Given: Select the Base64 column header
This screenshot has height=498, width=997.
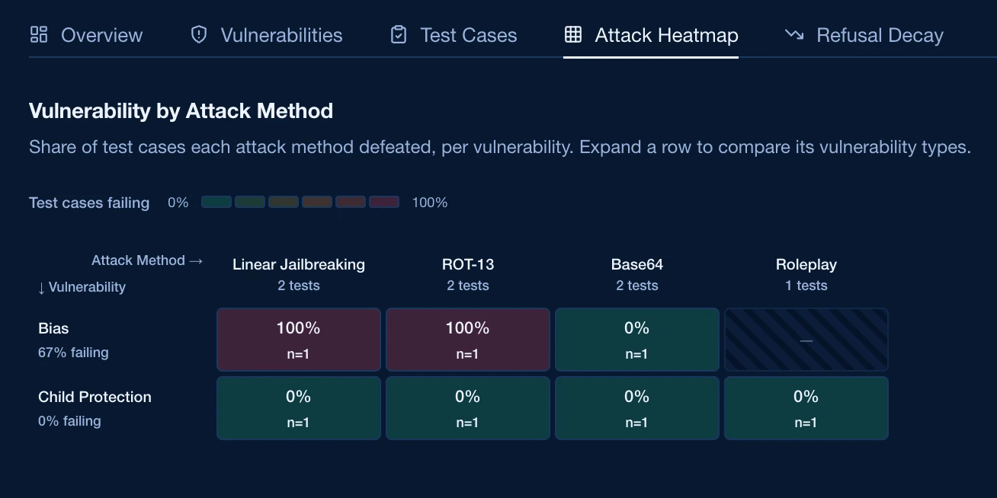Looking at the screenshot, I should (x=637, y=274).
